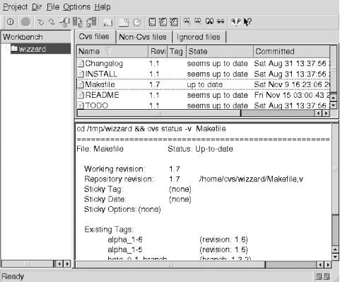Click the What's This help pointer icon
This screenshot has width=340, height=282.
coord(247,22)
